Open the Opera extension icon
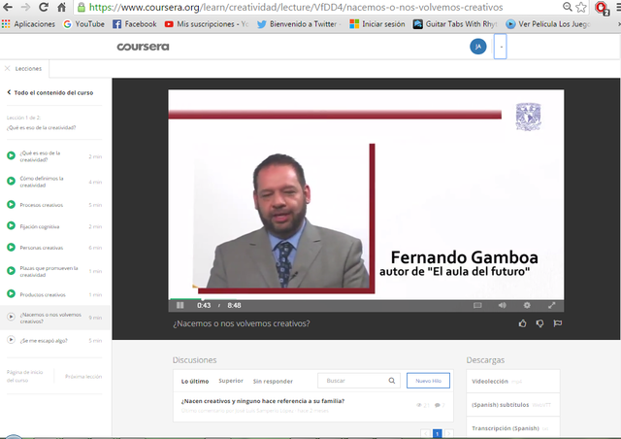This screenshot has width=621, height=439. coord(602,8)
